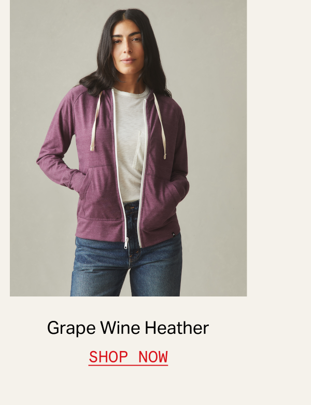The height and width of the screenshot is (405, 311).
Task: Click the SHOP NOW link
Action: pyautogui.click(x=128, y=357)
